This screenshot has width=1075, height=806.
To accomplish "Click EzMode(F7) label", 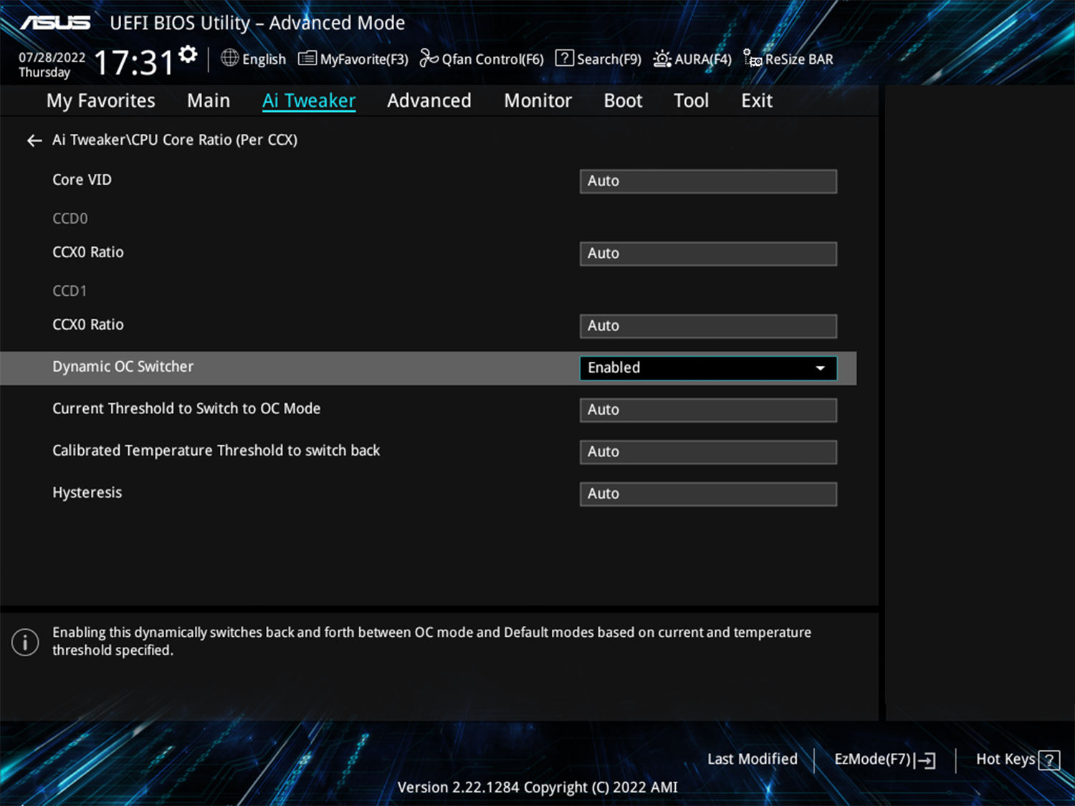I will 872,759.
